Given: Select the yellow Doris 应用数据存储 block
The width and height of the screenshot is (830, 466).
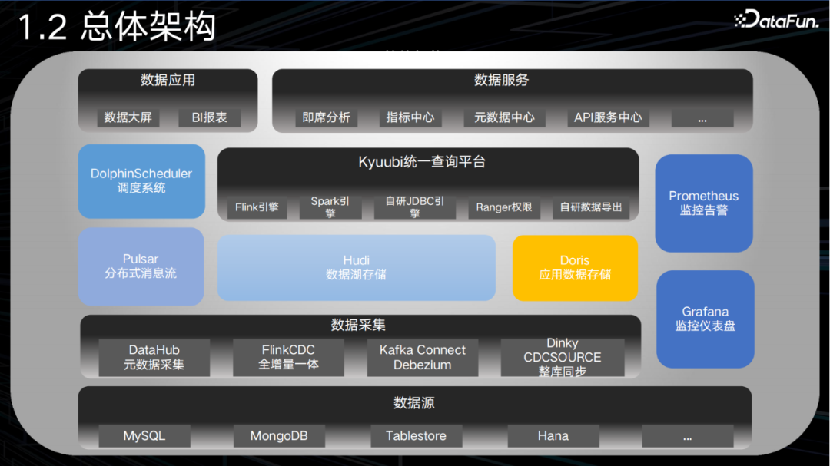Looking at the screenshot, I should coord(575,268).
